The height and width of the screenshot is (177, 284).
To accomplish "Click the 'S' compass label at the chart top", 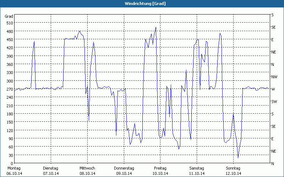I will [272, 15].
